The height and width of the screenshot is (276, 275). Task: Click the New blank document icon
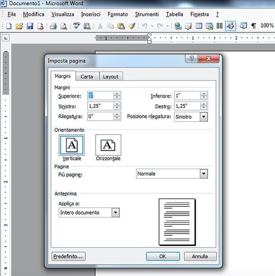pos(9,26)
